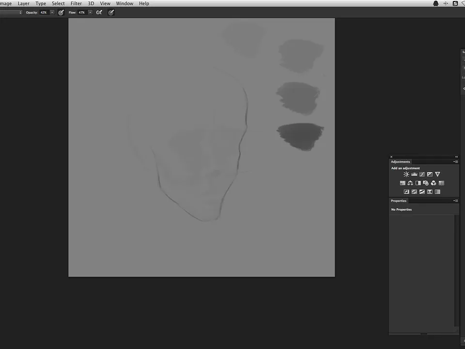Screen dimensions: 465x349
Task: Click the Opacity percentage input field
Action: tap(44, 13)
